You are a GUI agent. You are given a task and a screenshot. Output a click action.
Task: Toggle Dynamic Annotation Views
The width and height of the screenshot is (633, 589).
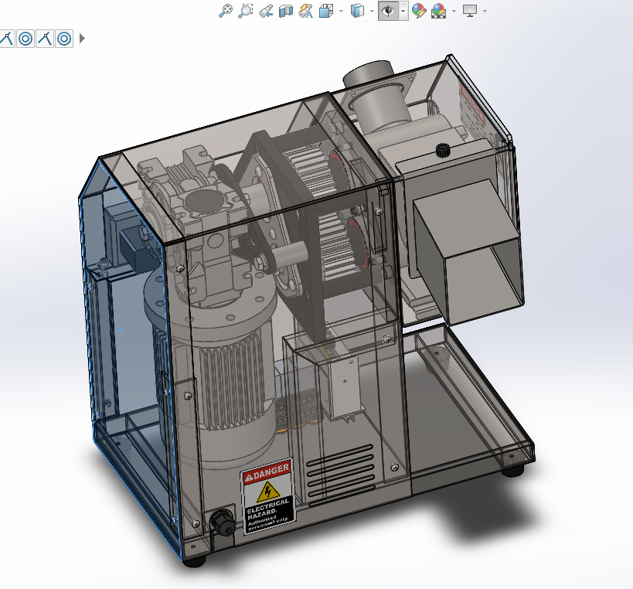(x=305, y=11)
